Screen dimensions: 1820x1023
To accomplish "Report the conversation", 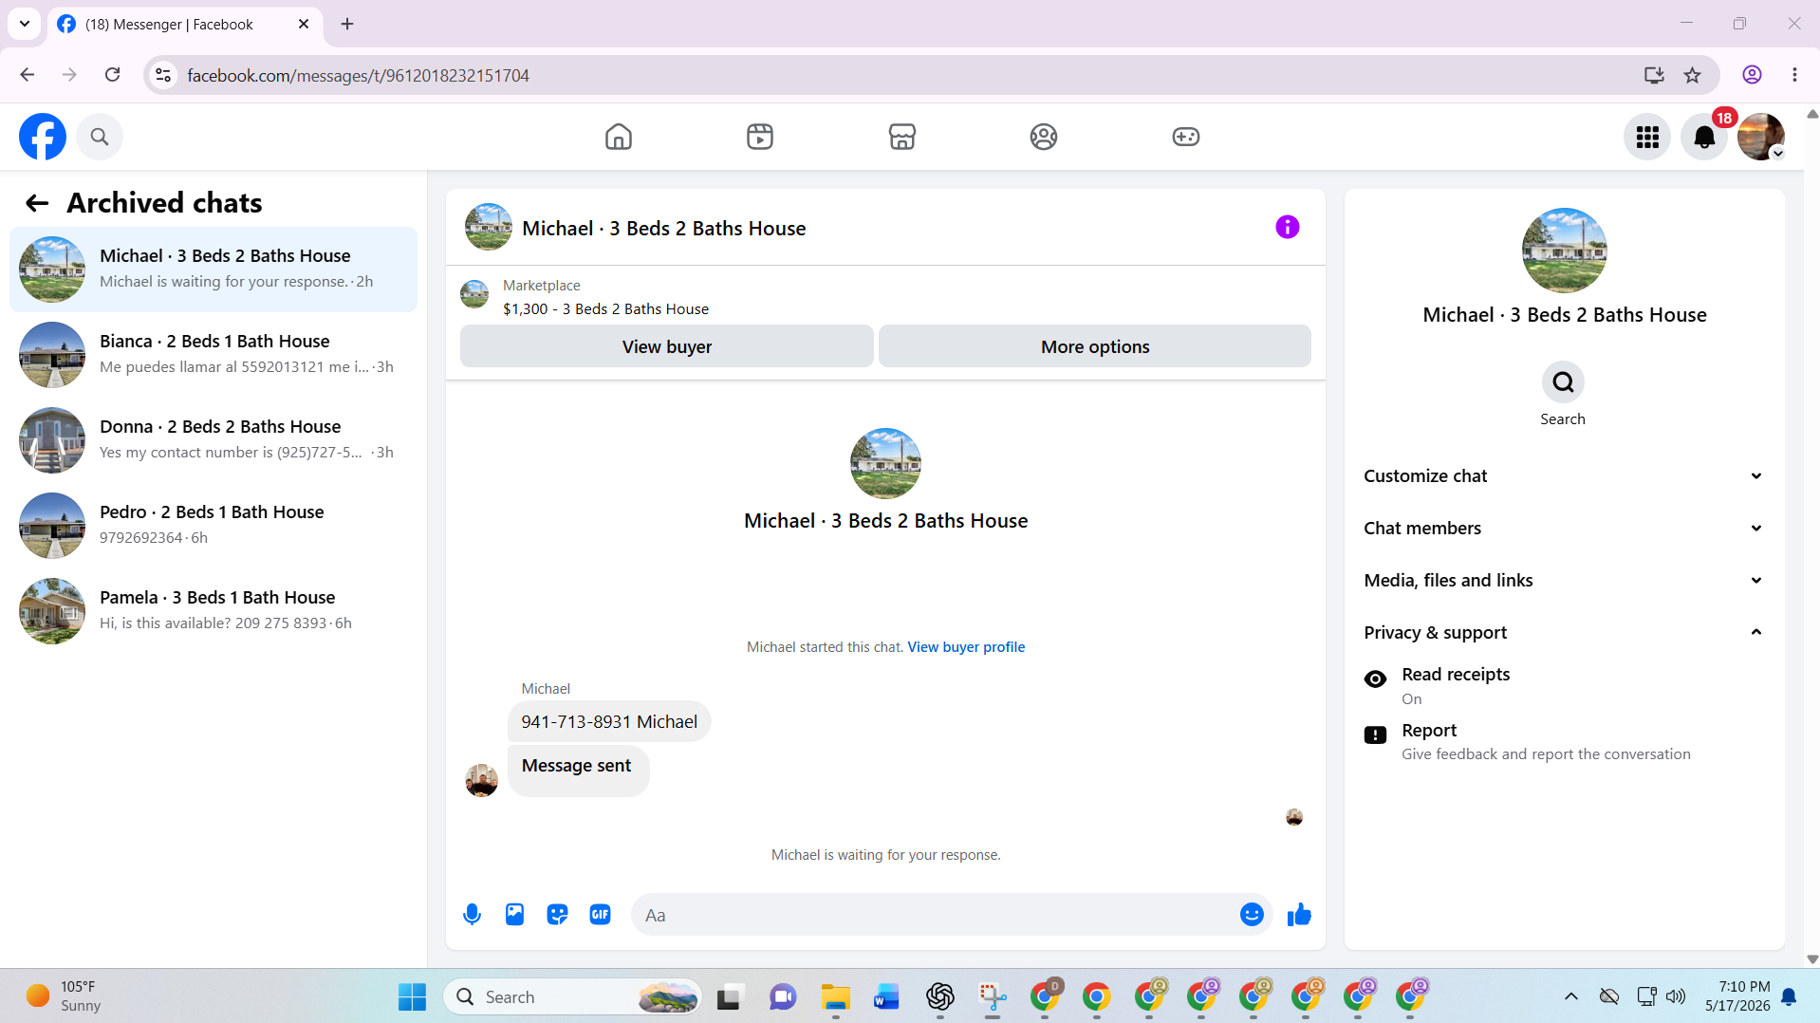I will click(x=1565, y=742).
